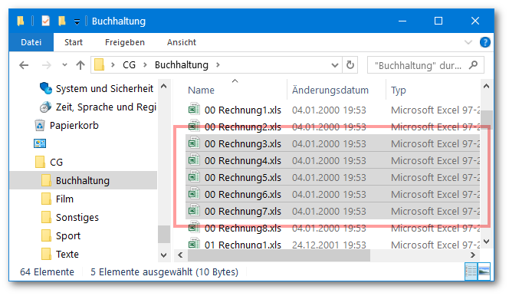The image size is (509, 296).
Task: Sort by the Name column header
Action: [x=201, y=90]
